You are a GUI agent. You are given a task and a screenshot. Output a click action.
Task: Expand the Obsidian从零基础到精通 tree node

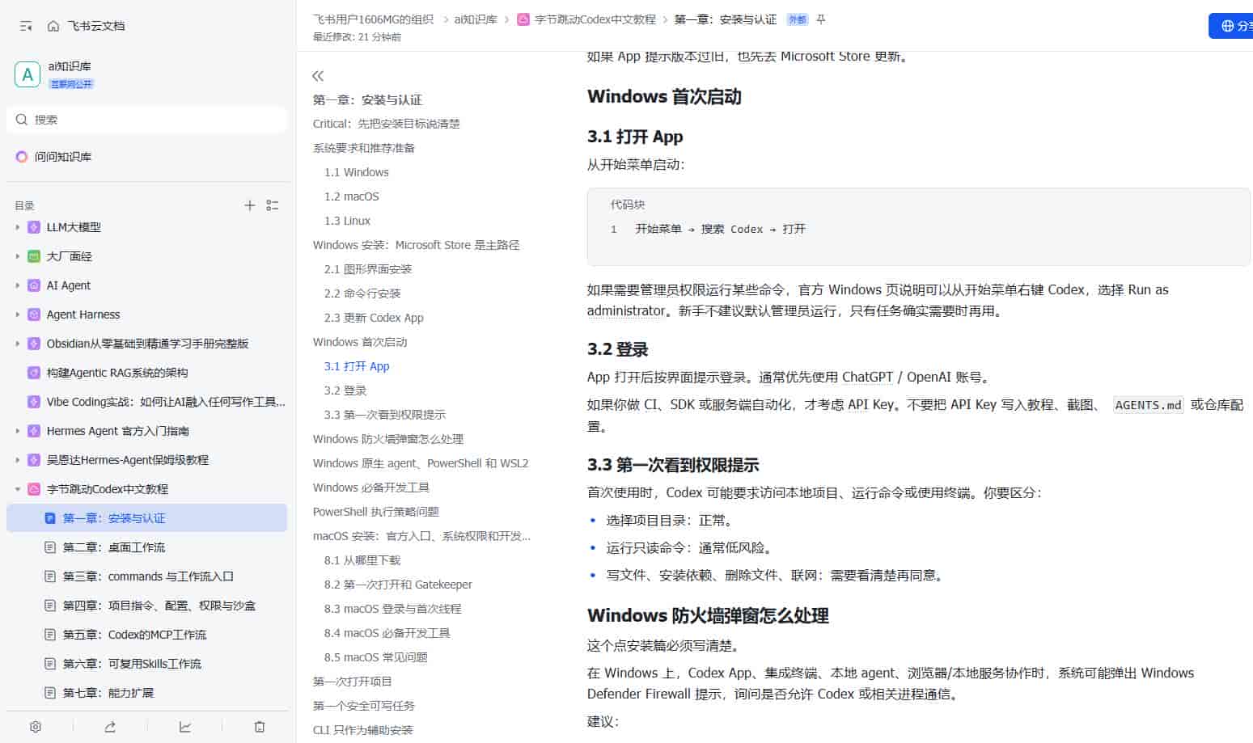coord(18,344)
